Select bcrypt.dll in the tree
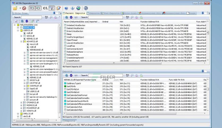This screenshot has width=222, height=128. click(34, 94)
